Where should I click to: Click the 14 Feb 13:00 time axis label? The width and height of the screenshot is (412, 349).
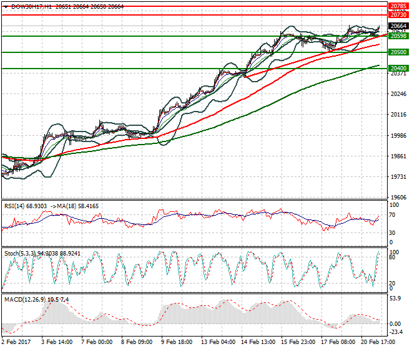coord(258,342)
